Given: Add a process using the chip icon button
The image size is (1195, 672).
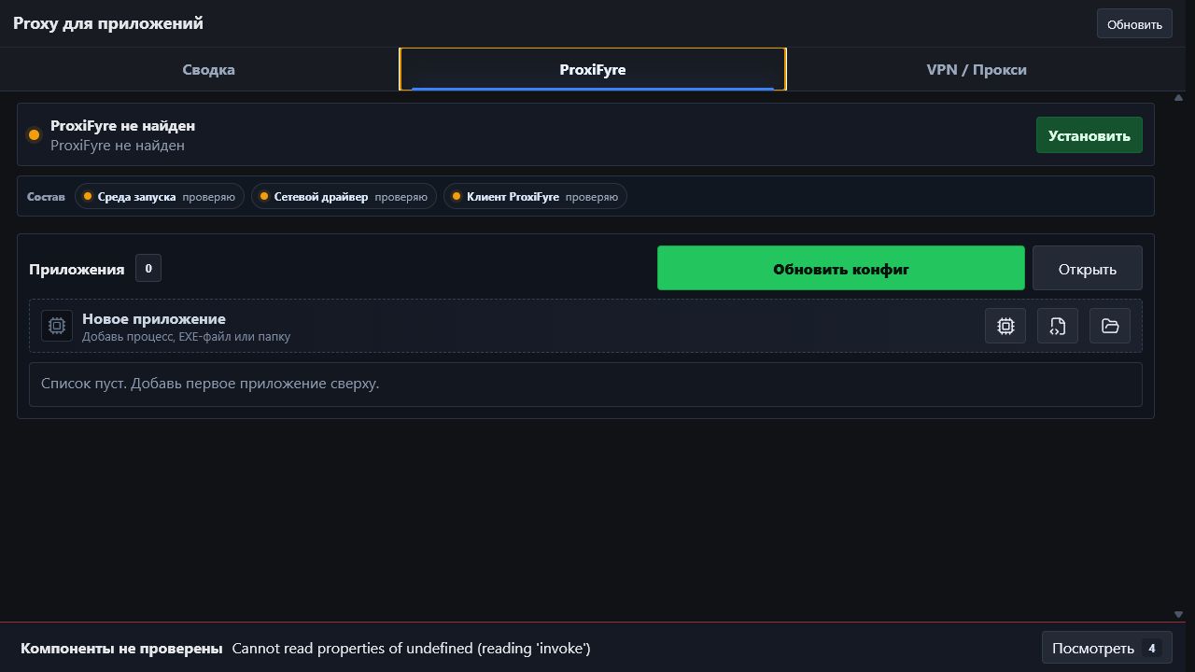Looking at the screenshot, I should click(x=1005, y=326).
